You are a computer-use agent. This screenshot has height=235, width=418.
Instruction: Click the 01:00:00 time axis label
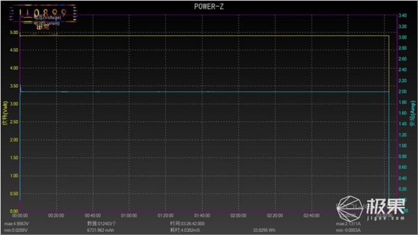point(129,215)
